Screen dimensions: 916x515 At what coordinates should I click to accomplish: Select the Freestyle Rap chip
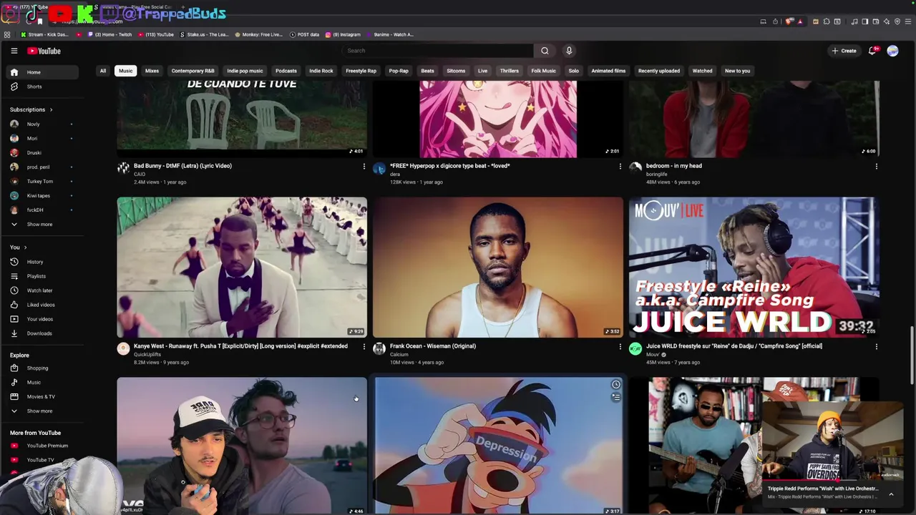(x=361, y=71)
